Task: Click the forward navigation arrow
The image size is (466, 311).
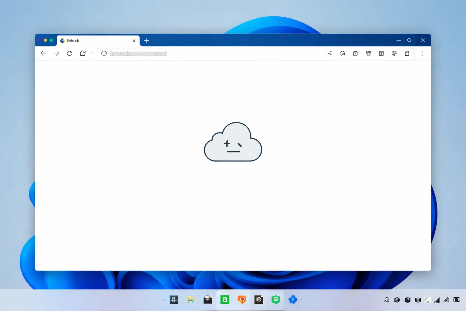Action: click(56, 53)
